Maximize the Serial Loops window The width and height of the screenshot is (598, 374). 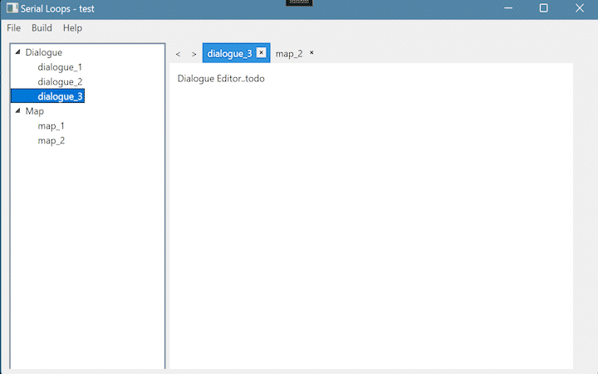(544, 8)
